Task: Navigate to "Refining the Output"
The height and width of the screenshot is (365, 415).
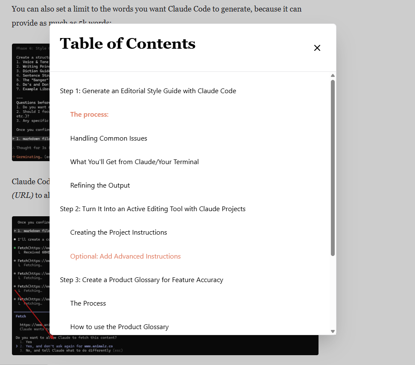Action: (x=100, y=185)
